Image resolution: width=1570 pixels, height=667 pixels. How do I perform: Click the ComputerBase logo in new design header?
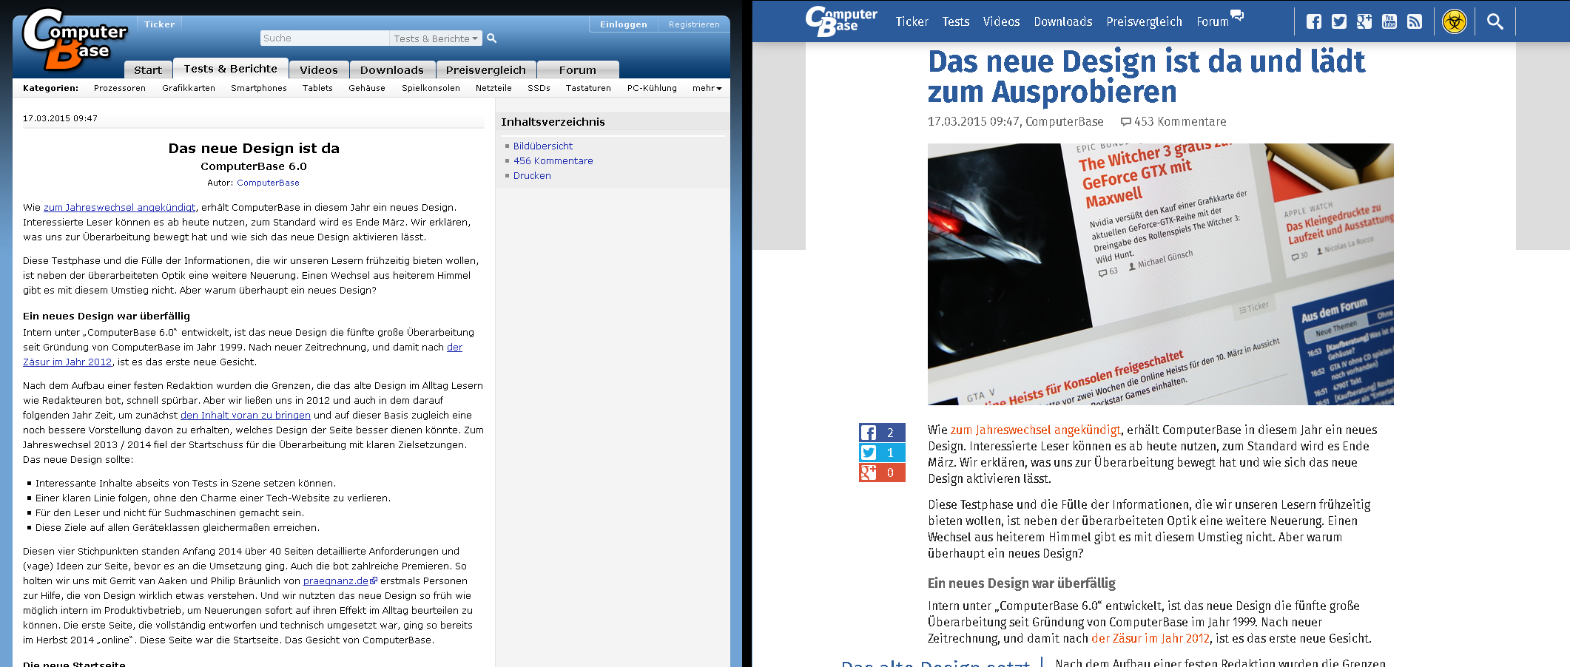[x=841, y=21]
